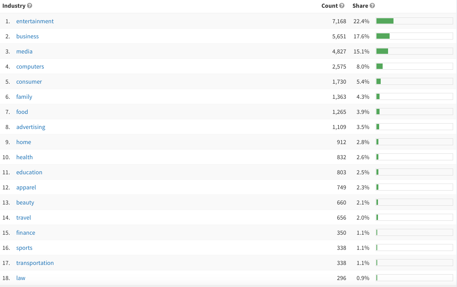
Task: Select the media industry link
Action: [x=24, y=52]
